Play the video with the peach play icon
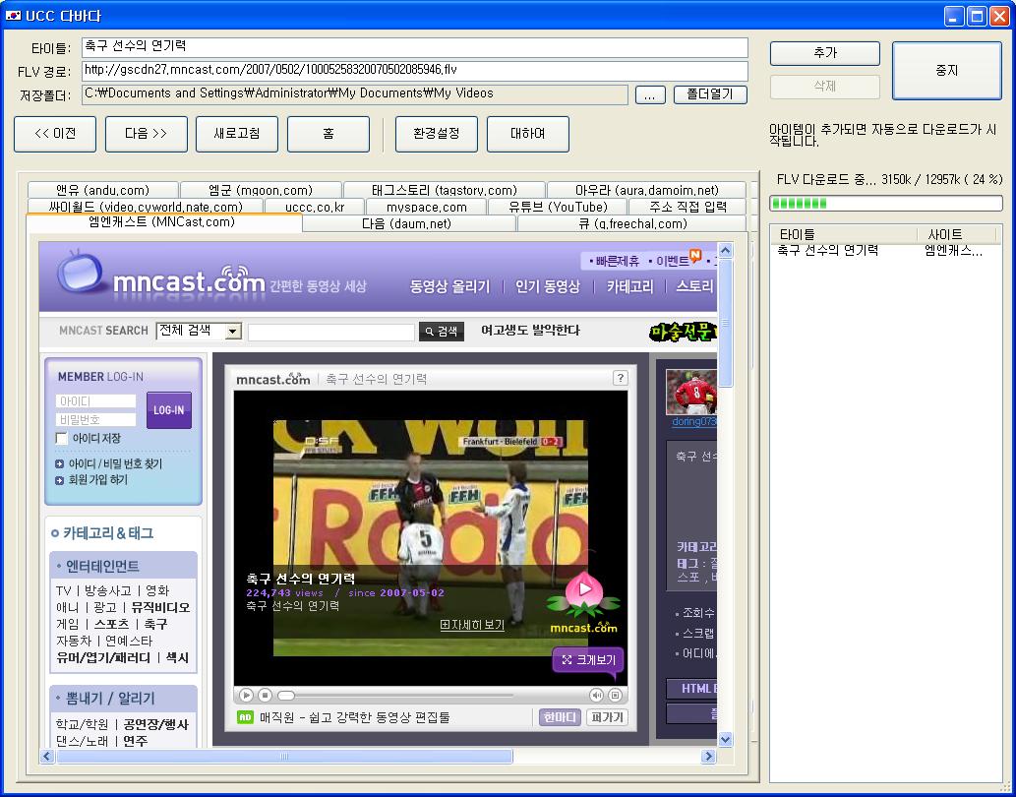 pos(585,589)
